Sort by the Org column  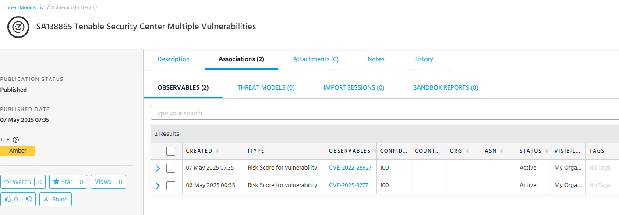click(467, 151)
